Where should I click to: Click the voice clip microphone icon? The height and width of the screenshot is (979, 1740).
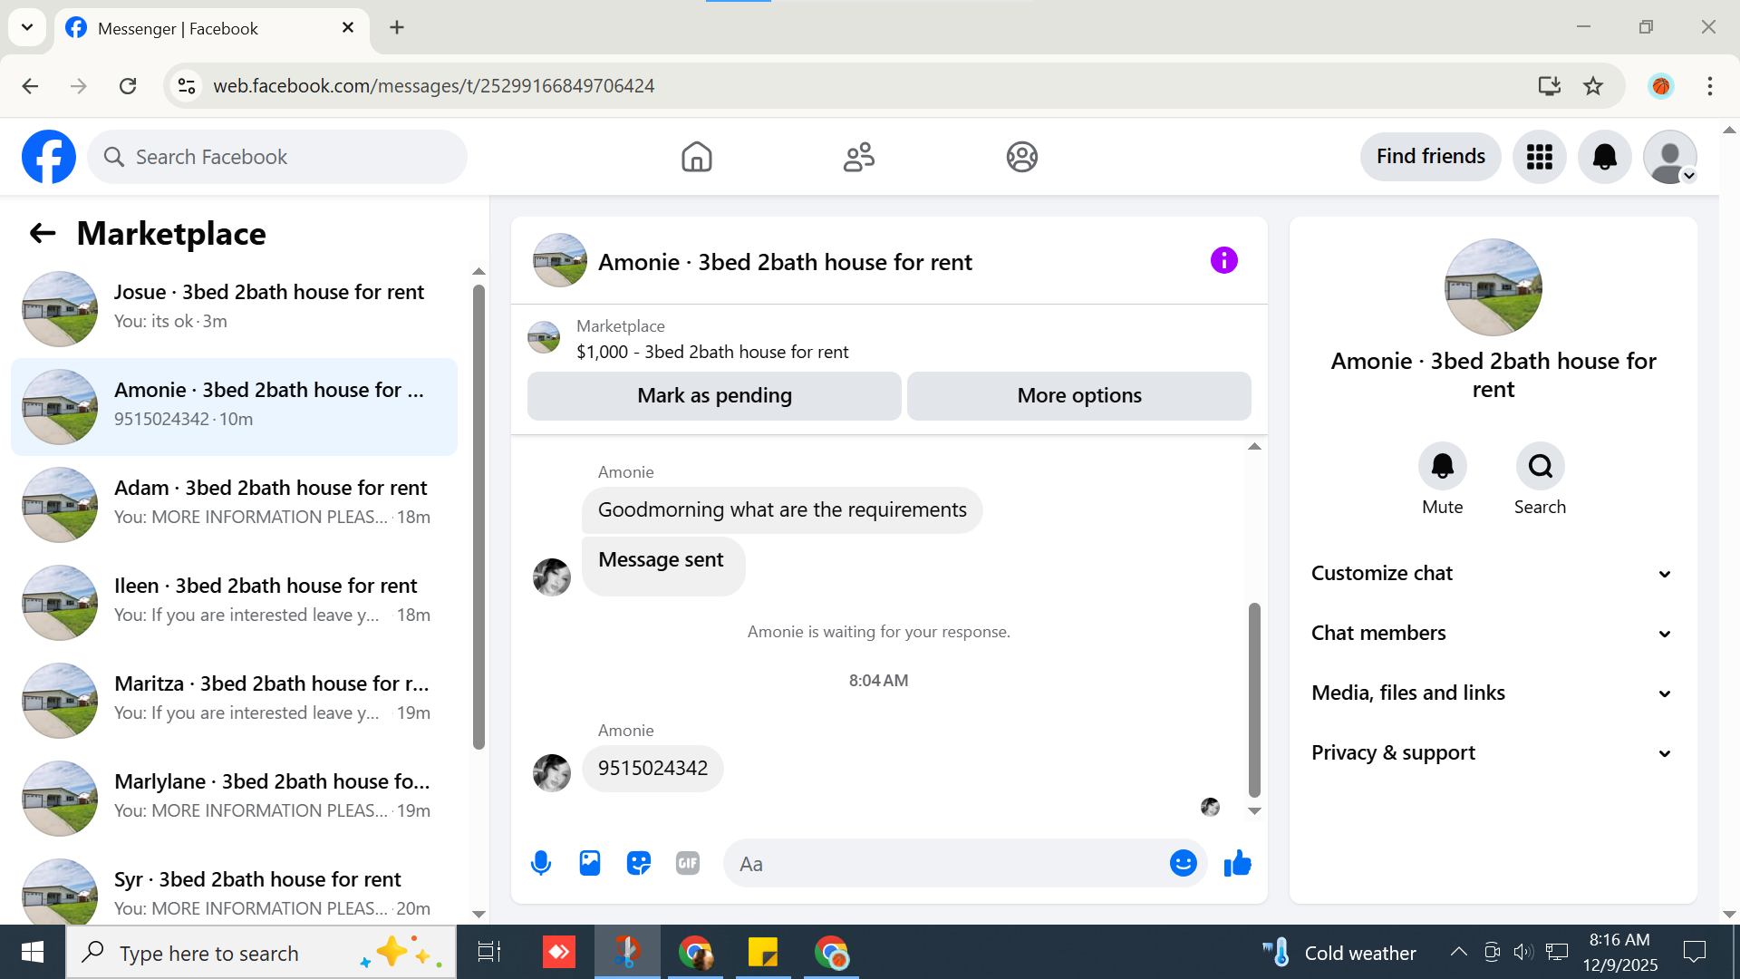tap(541, 863)
